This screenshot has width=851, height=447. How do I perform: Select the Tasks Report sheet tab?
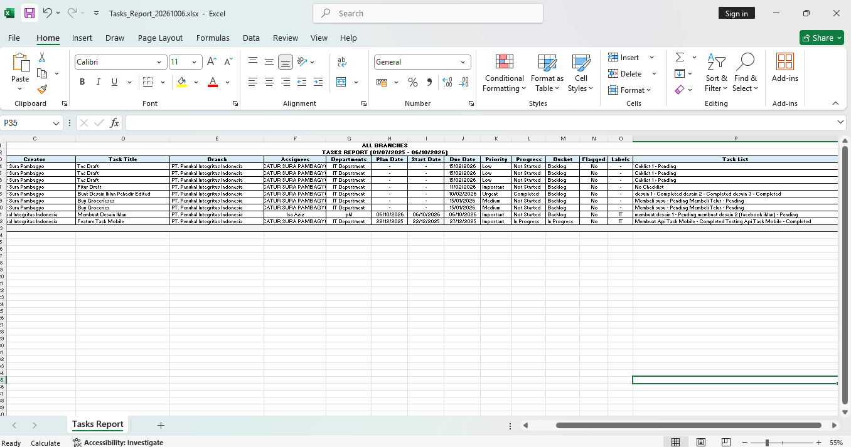coord(97,424)
